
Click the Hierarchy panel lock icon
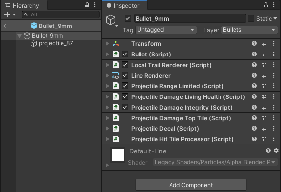(x=87, y=5)
